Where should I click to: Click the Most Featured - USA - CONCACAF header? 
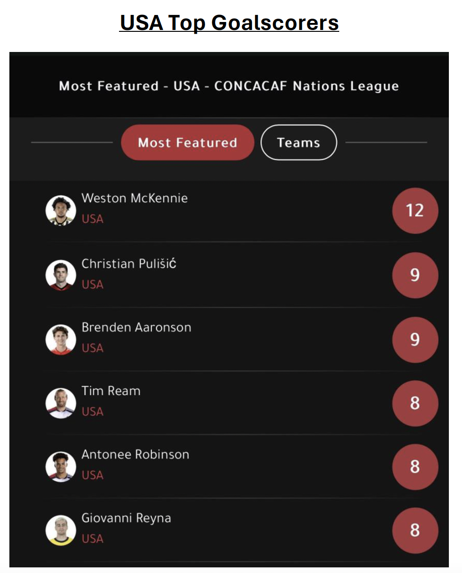229,86
